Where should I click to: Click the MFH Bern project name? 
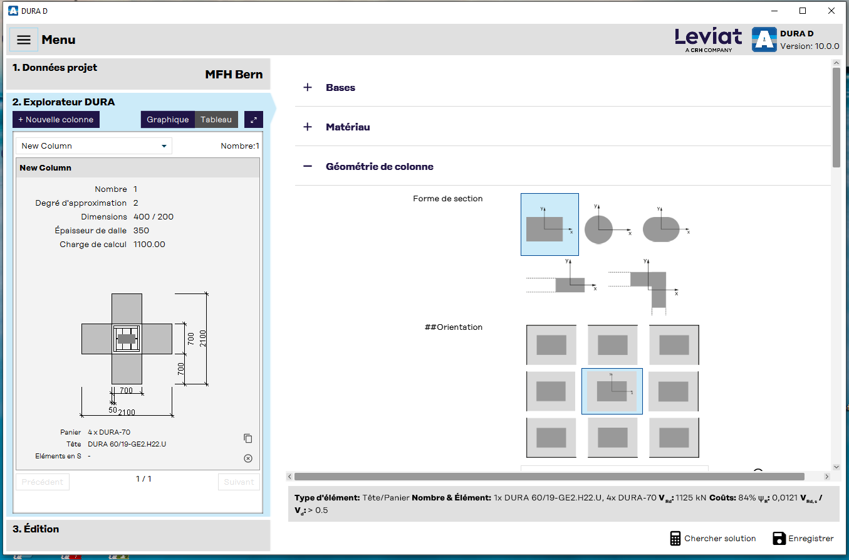[234, 75]
